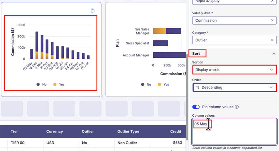Screen dimensions: 279x151
Task: Toggle the Yes legend in the Plan chart
Action: click(x=163, y=85)
